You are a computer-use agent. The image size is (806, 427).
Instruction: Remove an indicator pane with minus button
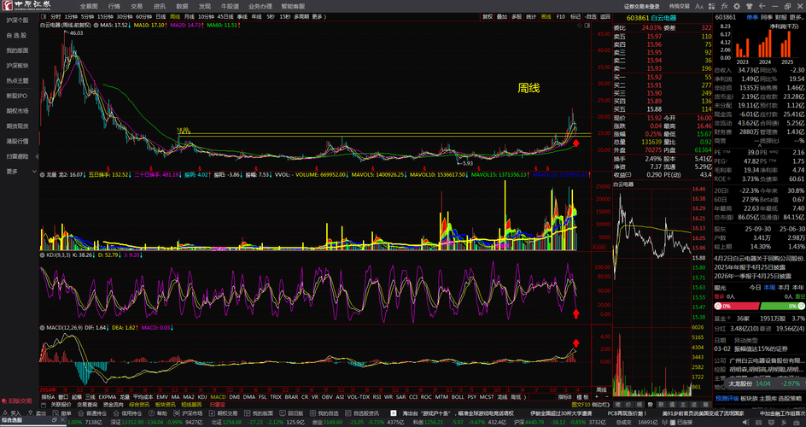[x=607, y=397]
